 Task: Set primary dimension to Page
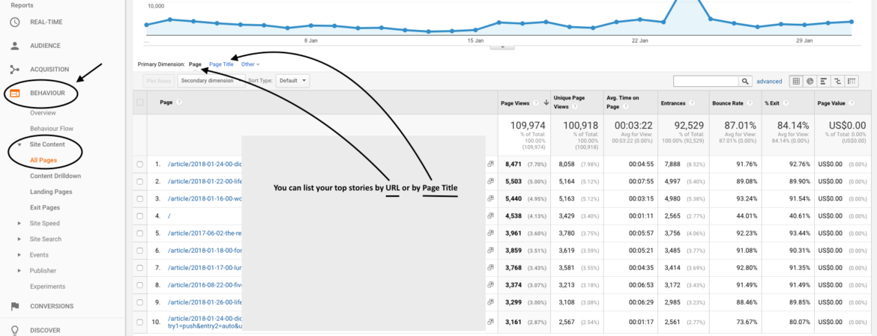pos(195,65)
